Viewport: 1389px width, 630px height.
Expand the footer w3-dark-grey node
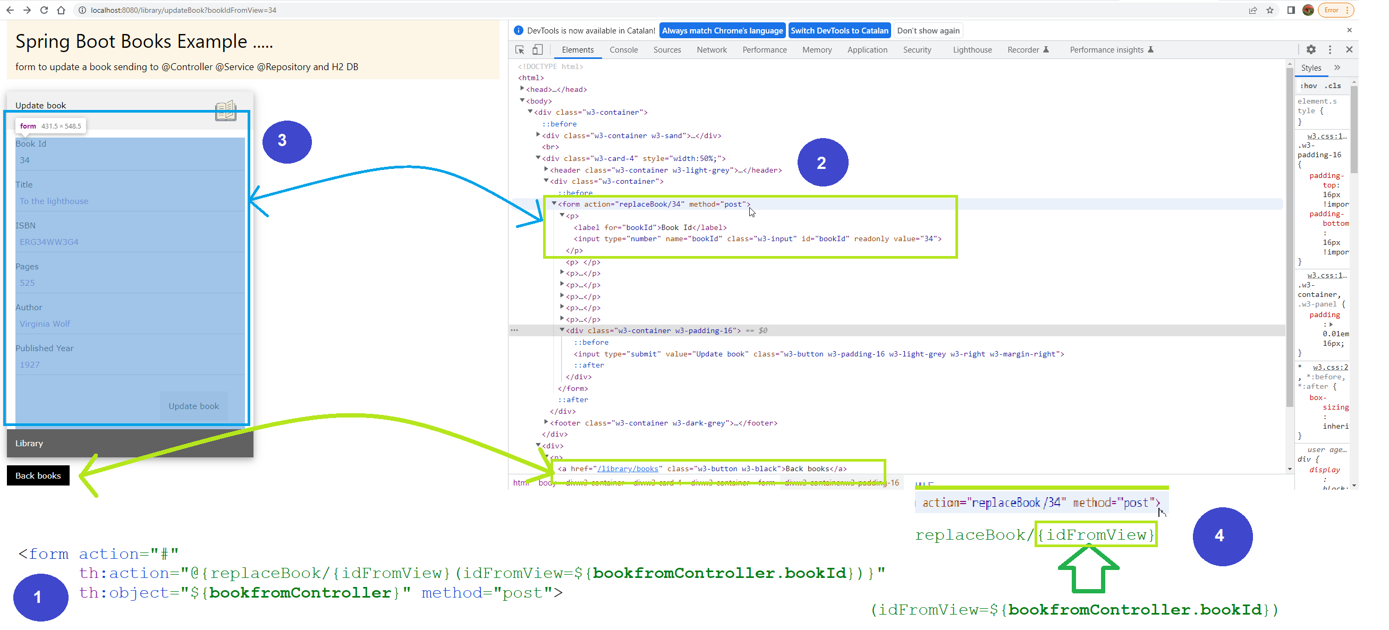[546, 422]
